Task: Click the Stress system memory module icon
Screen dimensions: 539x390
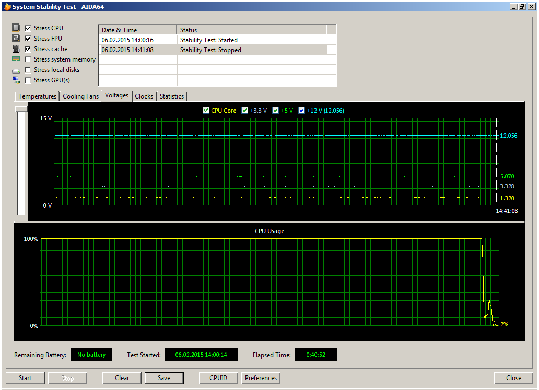Action: pyautogui.click(x=16, y=59)
